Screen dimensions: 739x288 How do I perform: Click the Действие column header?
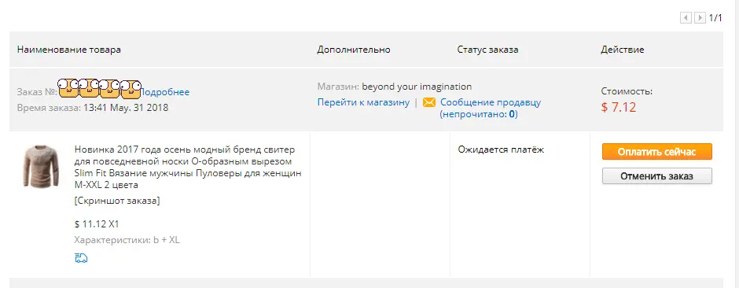623,50
